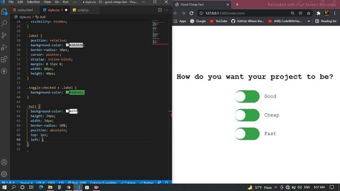Image resolution: width=340 pixels, height=191 pixels.
Task: Open Windows taskbar search
Action: 13,187
